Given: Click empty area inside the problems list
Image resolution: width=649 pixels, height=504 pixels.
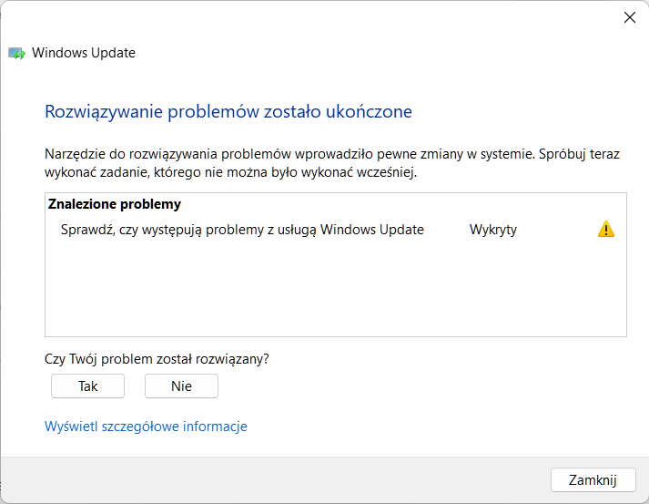Looking at the screenshot, I should (x=336, y=290).
